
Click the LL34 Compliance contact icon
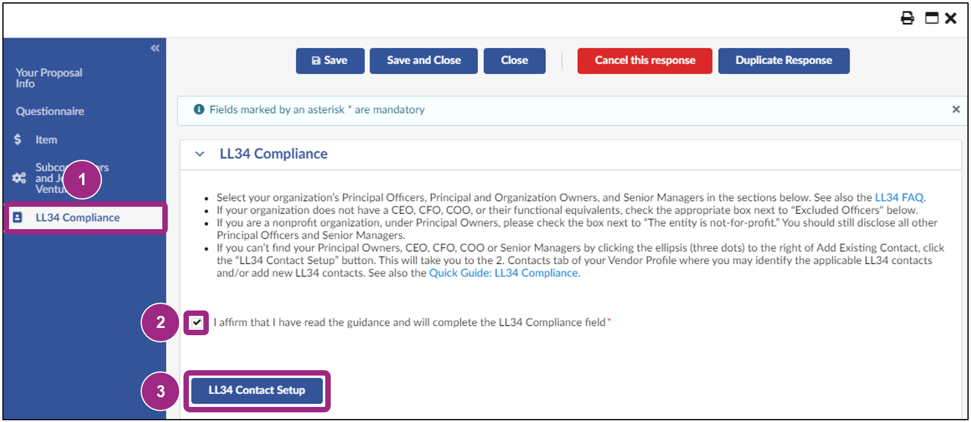tap(18, 217)
